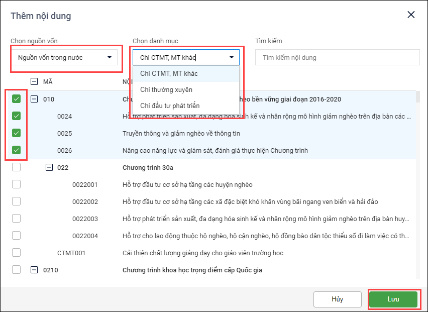428x312 pixels.
Task: Click the Lưu button to save
Action: 393,299
